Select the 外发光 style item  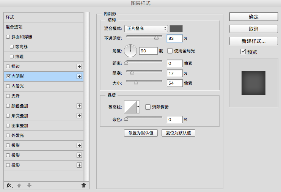point(18,135)
